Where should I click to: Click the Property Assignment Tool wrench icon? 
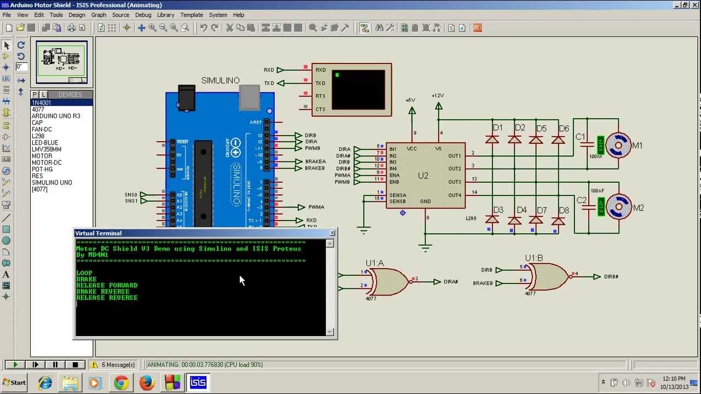390,28
